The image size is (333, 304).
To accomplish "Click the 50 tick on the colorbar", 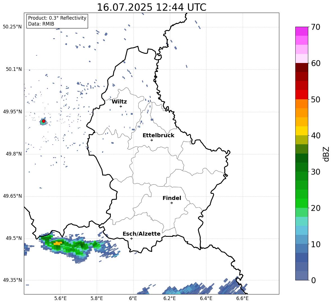I will [x=316, y=99].
